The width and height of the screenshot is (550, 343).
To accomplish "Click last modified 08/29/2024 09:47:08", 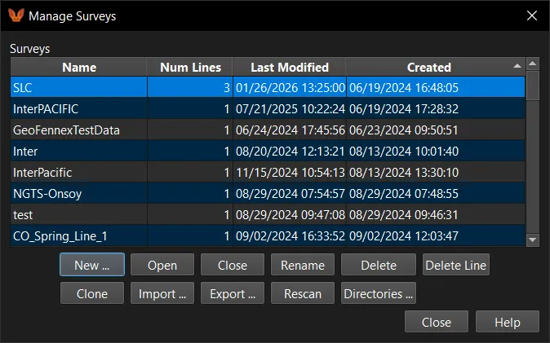I will [x=290, y=215].
